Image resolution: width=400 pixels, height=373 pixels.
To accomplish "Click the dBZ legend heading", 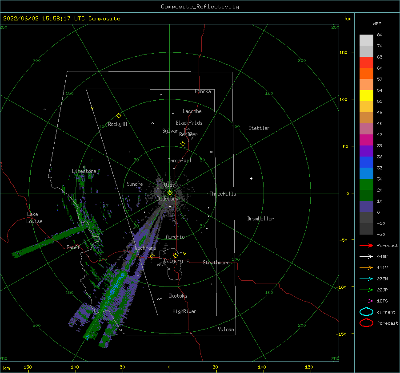I will coord(377,24).
